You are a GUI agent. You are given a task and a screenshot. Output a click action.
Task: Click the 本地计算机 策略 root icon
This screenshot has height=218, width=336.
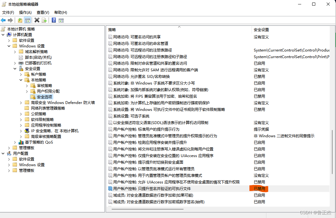point(3,29)
